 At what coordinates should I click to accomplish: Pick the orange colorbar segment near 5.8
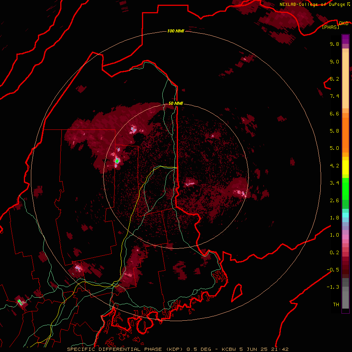(345, 135)
